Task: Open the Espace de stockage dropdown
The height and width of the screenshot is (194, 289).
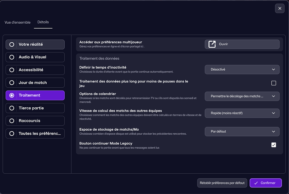Action: click(242, 132)
